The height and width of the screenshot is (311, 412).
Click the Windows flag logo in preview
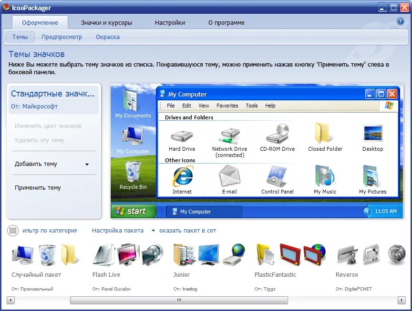[389, 106]
